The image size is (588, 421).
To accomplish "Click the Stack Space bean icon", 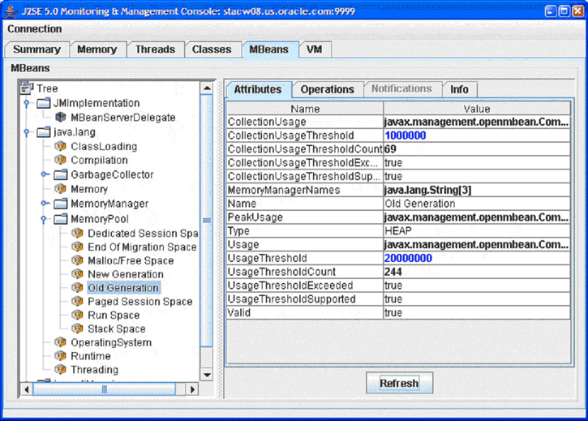I will click(77, 329).
